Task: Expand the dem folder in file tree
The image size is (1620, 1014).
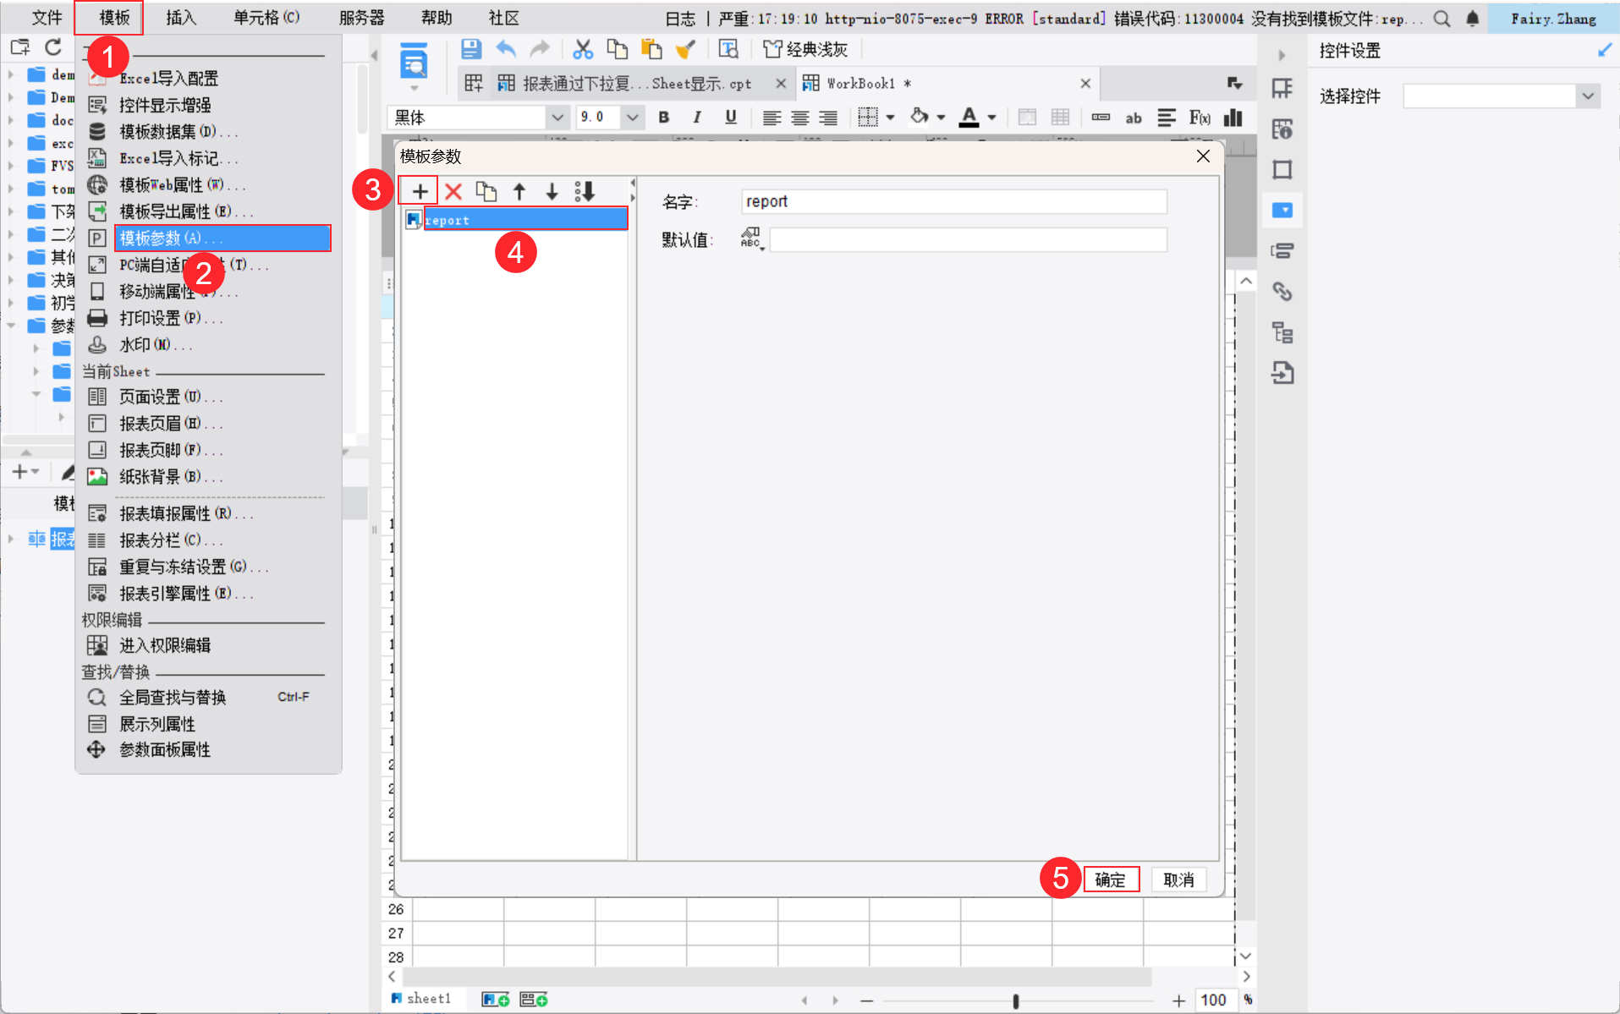Action: click(11, 74)
